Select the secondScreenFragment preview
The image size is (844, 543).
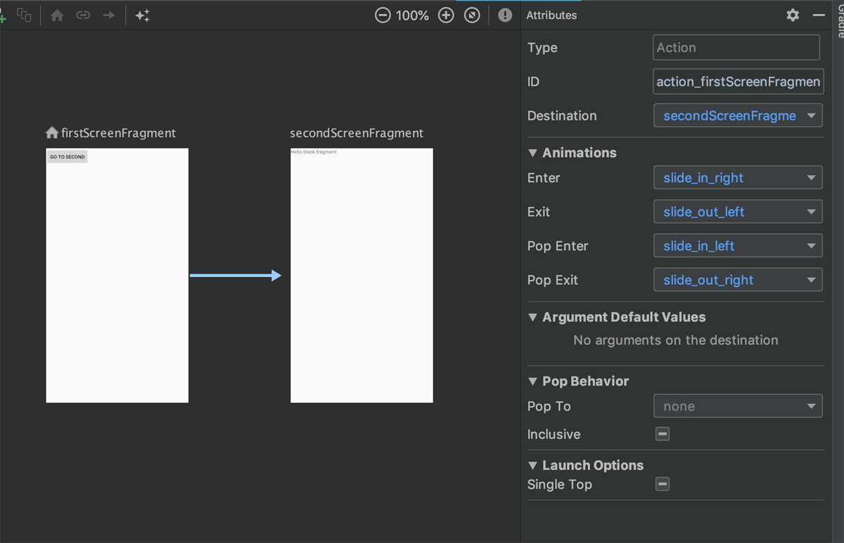click(362, 275)
